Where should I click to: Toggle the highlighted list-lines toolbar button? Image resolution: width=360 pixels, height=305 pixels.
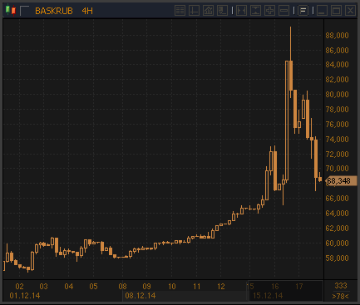[303, 11]
